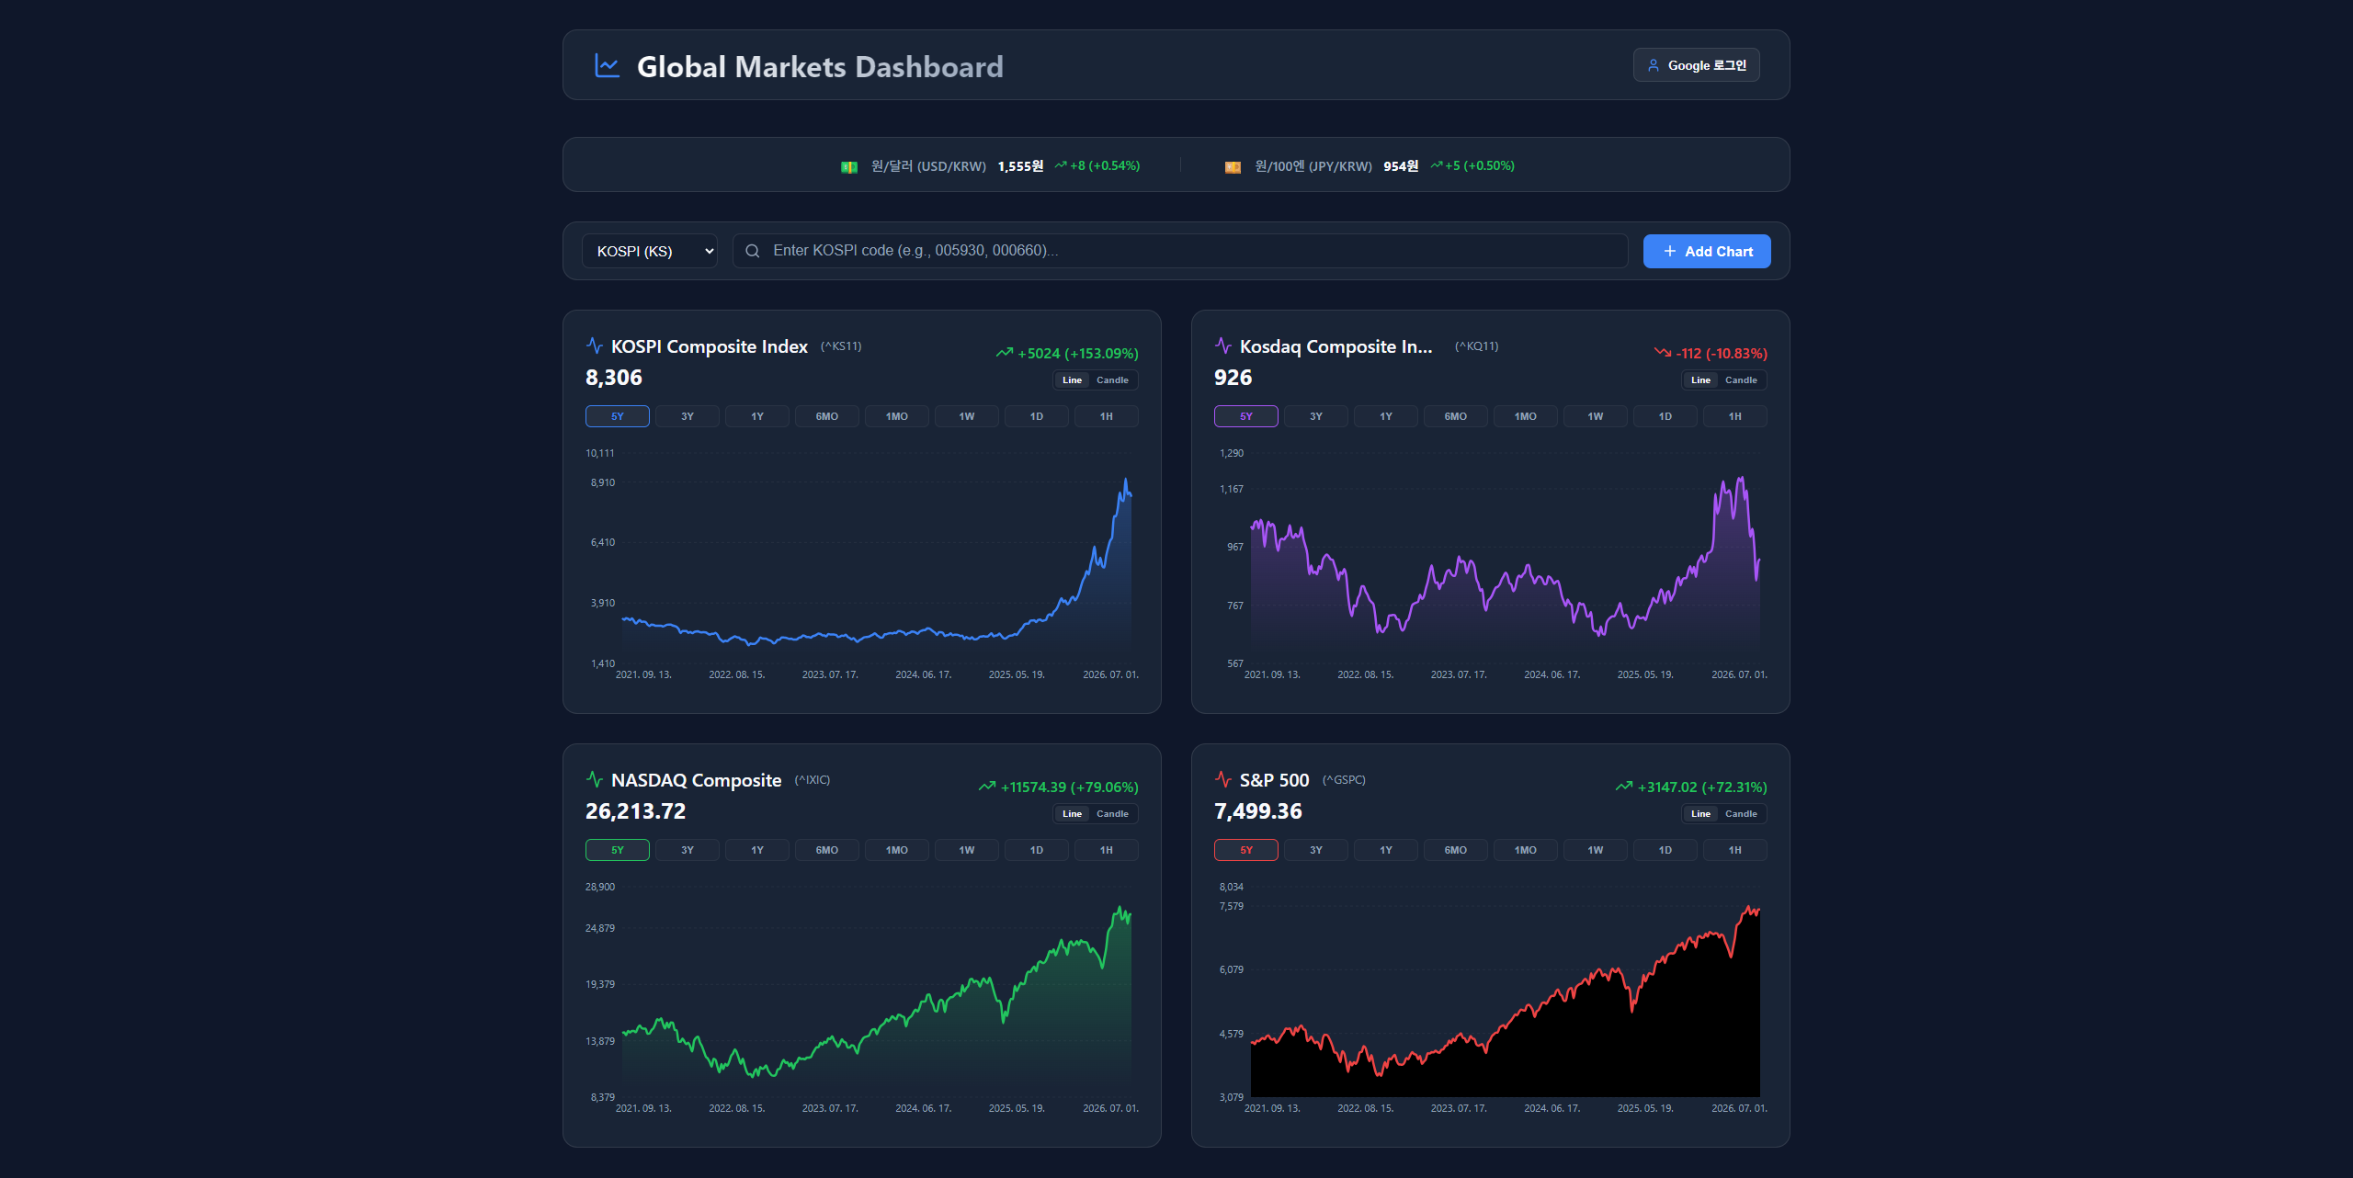Switch Kosdaq chart to Candle view
The height and width of the screenshot is (1178, 2353).
(1741, 380)
